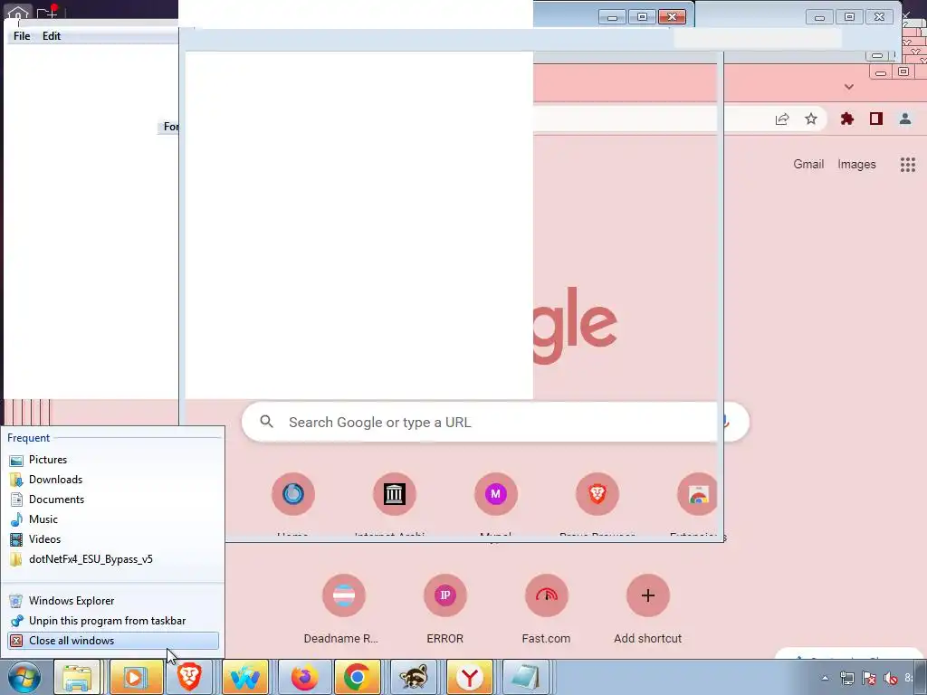The height and width of the screenshot is (695, 927).
Task: Show hidden tray icons
Action: coord(825,678)
